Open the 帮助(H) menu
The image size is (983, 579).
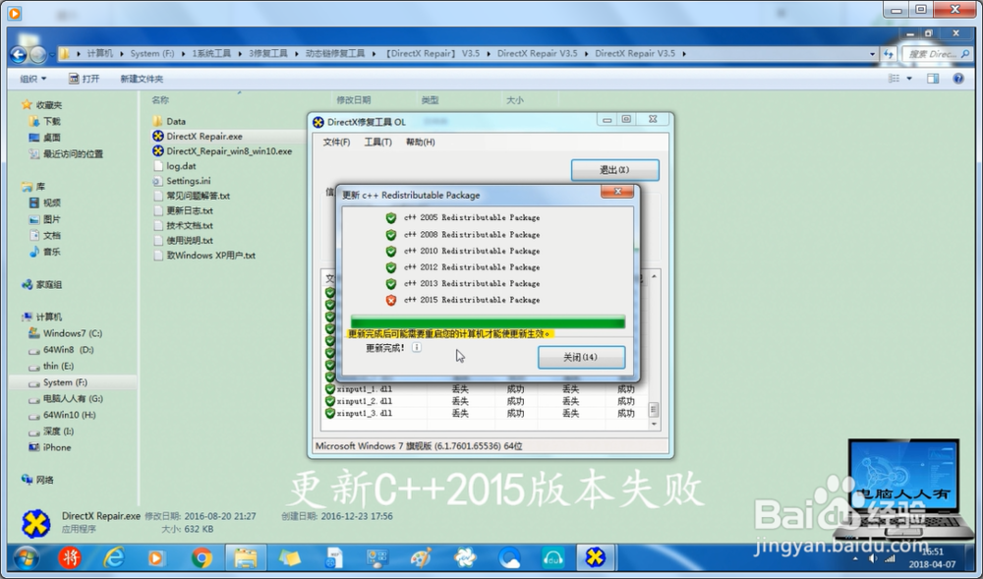click(420, 143)
